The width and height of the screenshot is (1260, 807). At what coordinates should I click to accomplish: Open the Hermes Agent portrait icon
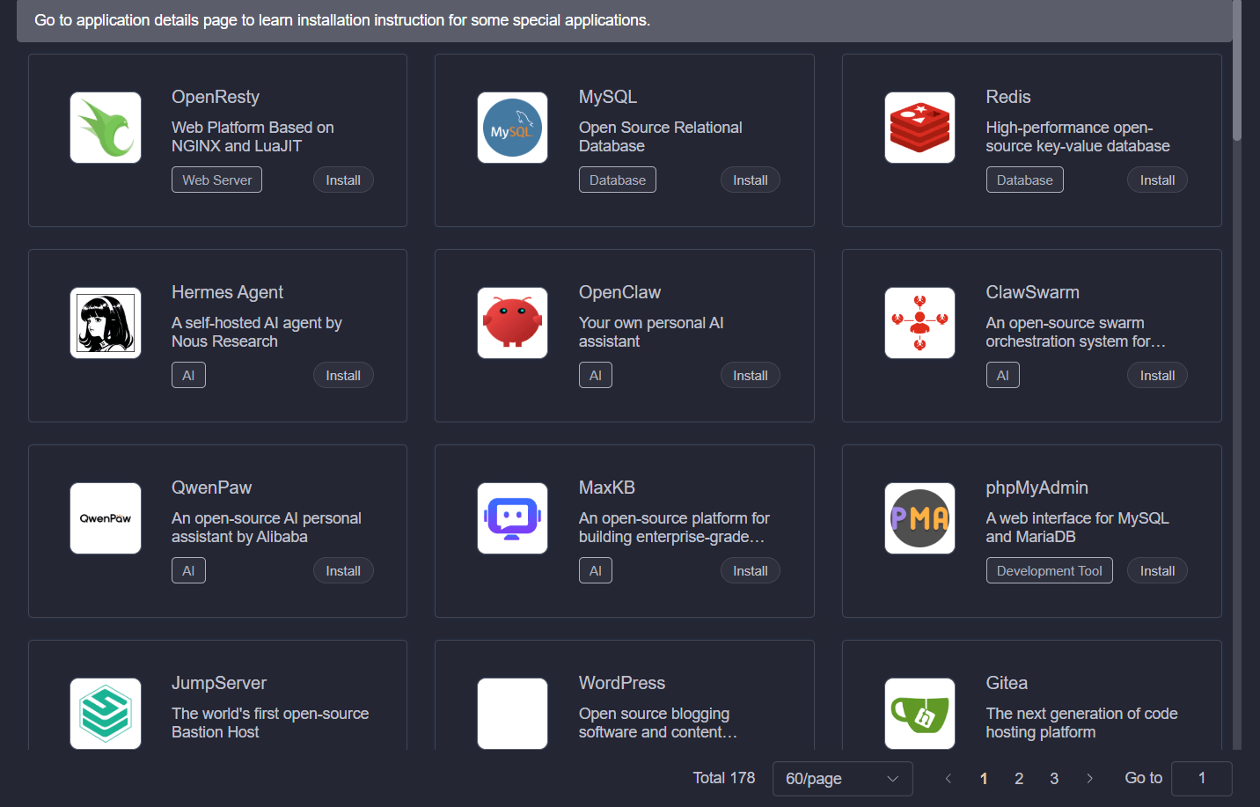(x=106, y=323)
